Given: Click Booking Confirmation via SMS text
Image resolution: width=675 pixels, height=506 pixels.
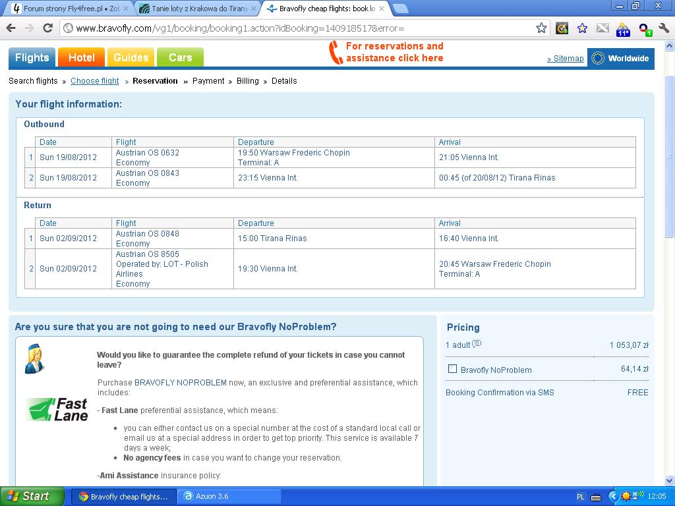Looking at the screenshot, I should [500, 393].
